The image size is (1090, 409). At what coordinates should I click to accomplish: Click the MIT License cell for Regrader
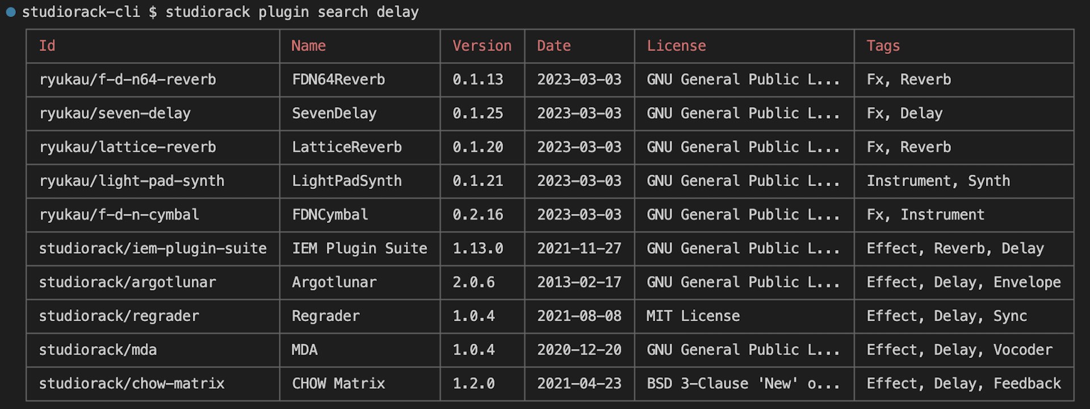click(x=693, y=316)
